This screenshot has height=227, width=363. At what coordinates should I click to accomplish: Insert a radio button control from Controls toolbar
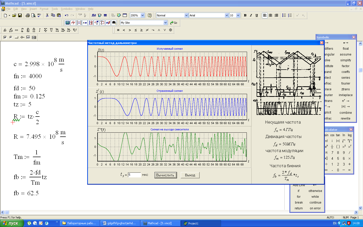click(x=11, y=37)
